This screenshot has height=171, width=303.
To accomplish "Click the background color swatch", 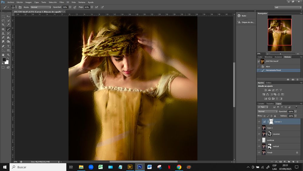I will coord(7,63).
